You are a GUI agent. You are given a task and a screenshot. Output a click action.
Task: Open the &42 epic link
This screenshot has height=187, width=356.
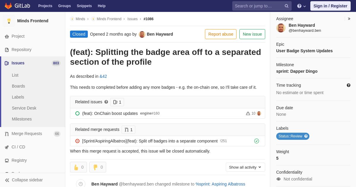(x=103, y=76)
